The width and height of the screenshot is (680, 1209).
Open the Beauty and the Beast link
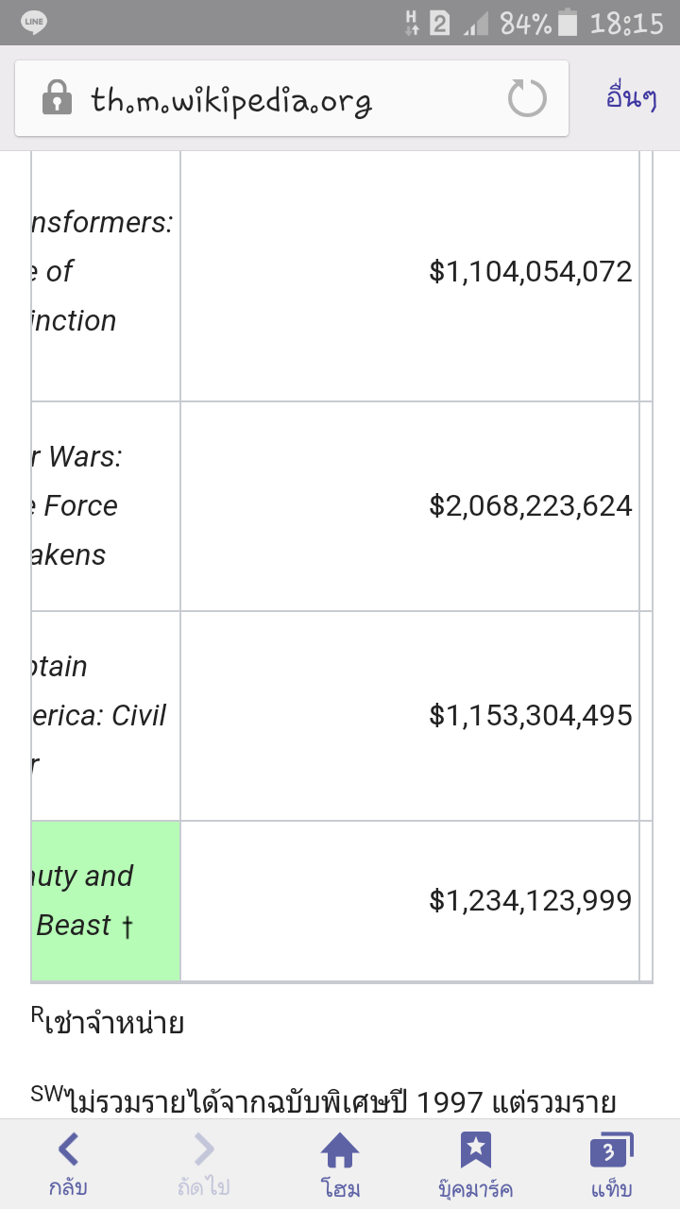point(85,900)
